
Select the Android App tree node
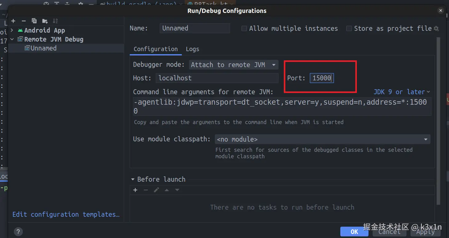click(44, 30)
